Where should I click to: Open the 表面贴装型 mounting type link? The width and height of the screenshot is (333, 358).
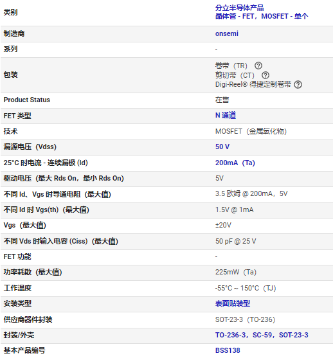point(233,303)
